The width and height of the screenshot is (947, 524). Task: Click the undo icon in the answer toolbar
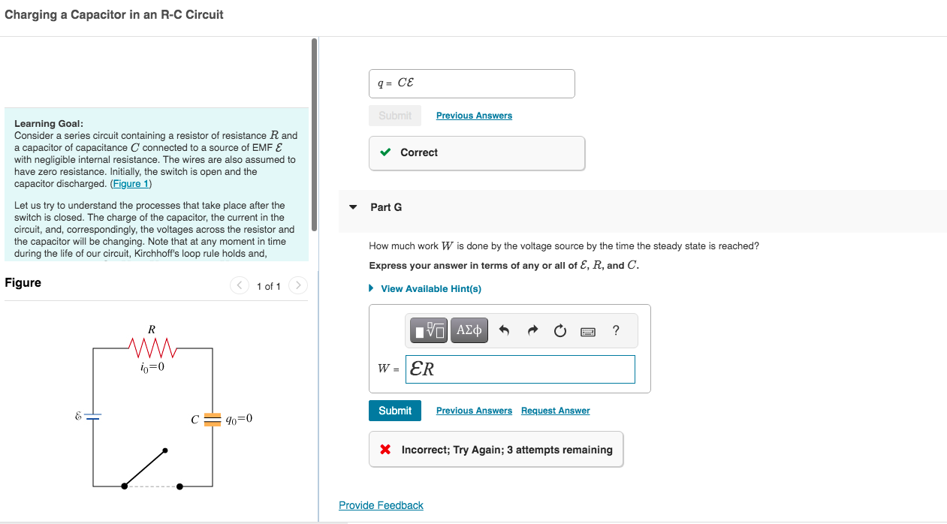(504, 330)
